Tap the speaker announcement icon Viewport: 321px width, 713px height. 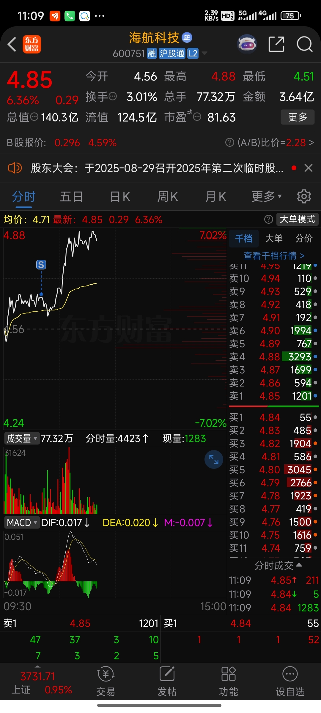tap(15, 168)
